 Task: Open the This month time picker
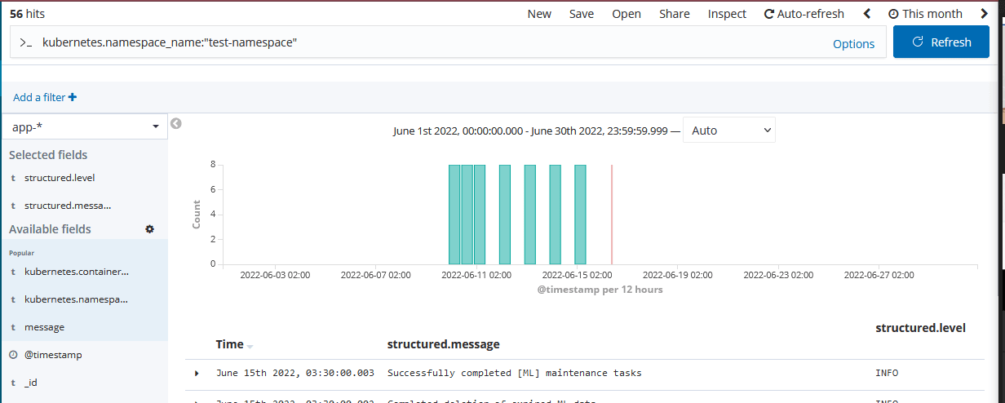925,14
